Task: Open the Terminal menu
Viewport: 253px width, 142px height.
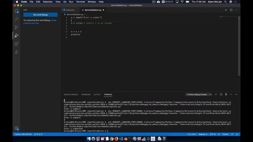Action: [81, 2]
